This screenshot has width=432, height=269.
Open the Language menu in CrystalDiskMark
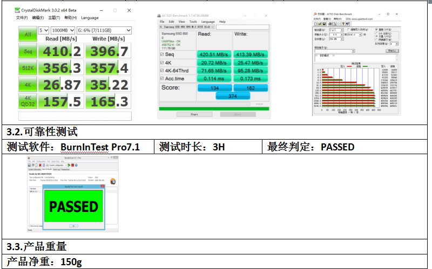pyautogui.click(x=90, y=18)
